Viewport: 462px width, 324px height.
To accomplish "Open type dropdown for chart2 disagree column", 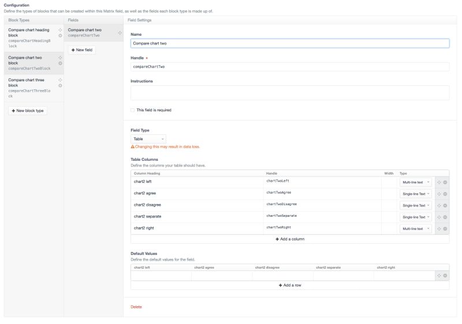I will click(415, 205).
